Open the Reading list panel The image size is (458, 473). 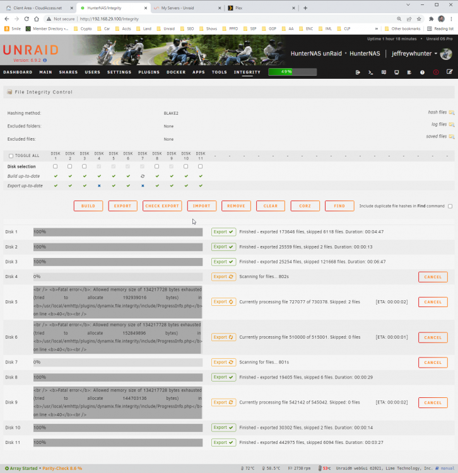point(440,28)
